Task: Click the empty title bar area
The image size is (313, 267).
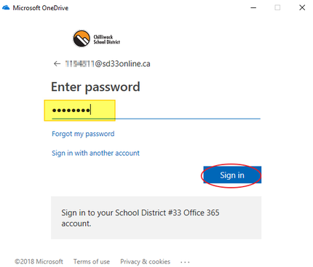Action: (158, 8)
